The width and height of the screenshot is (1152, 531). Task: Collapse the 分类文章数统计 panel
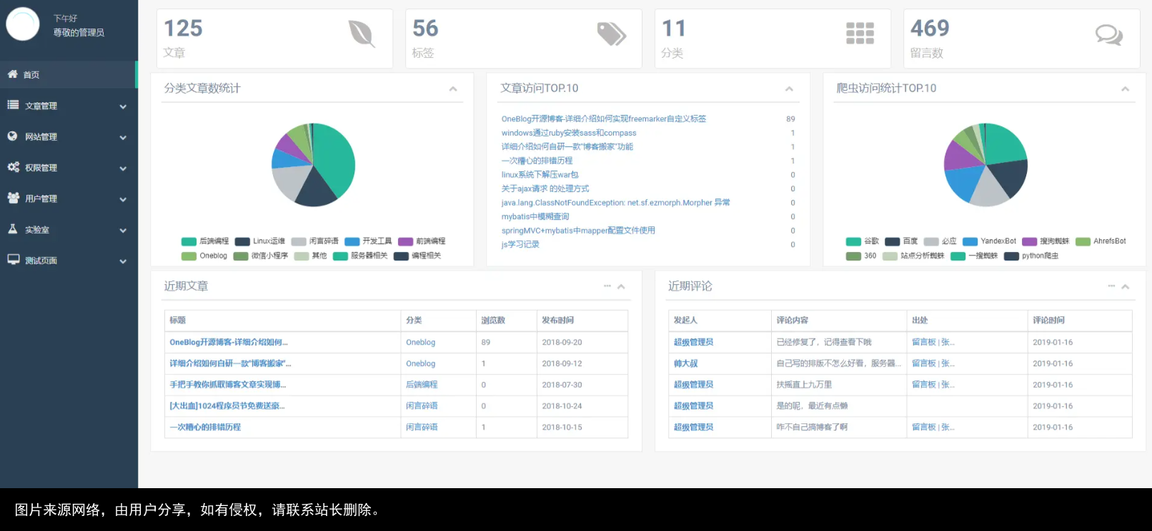tap(453, 88)
